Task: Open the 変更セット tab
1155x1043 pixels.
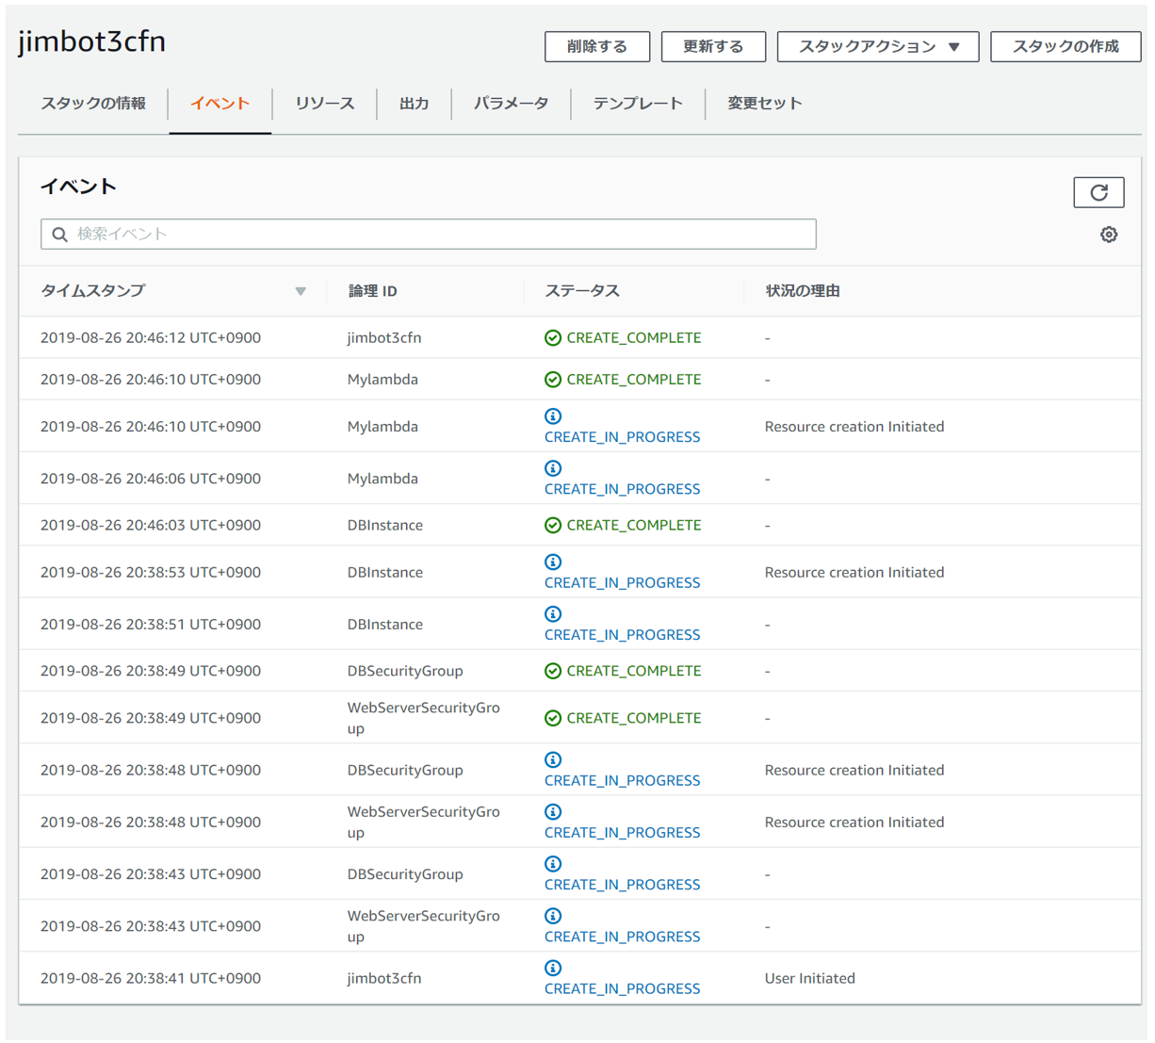Action: (764, 104)
